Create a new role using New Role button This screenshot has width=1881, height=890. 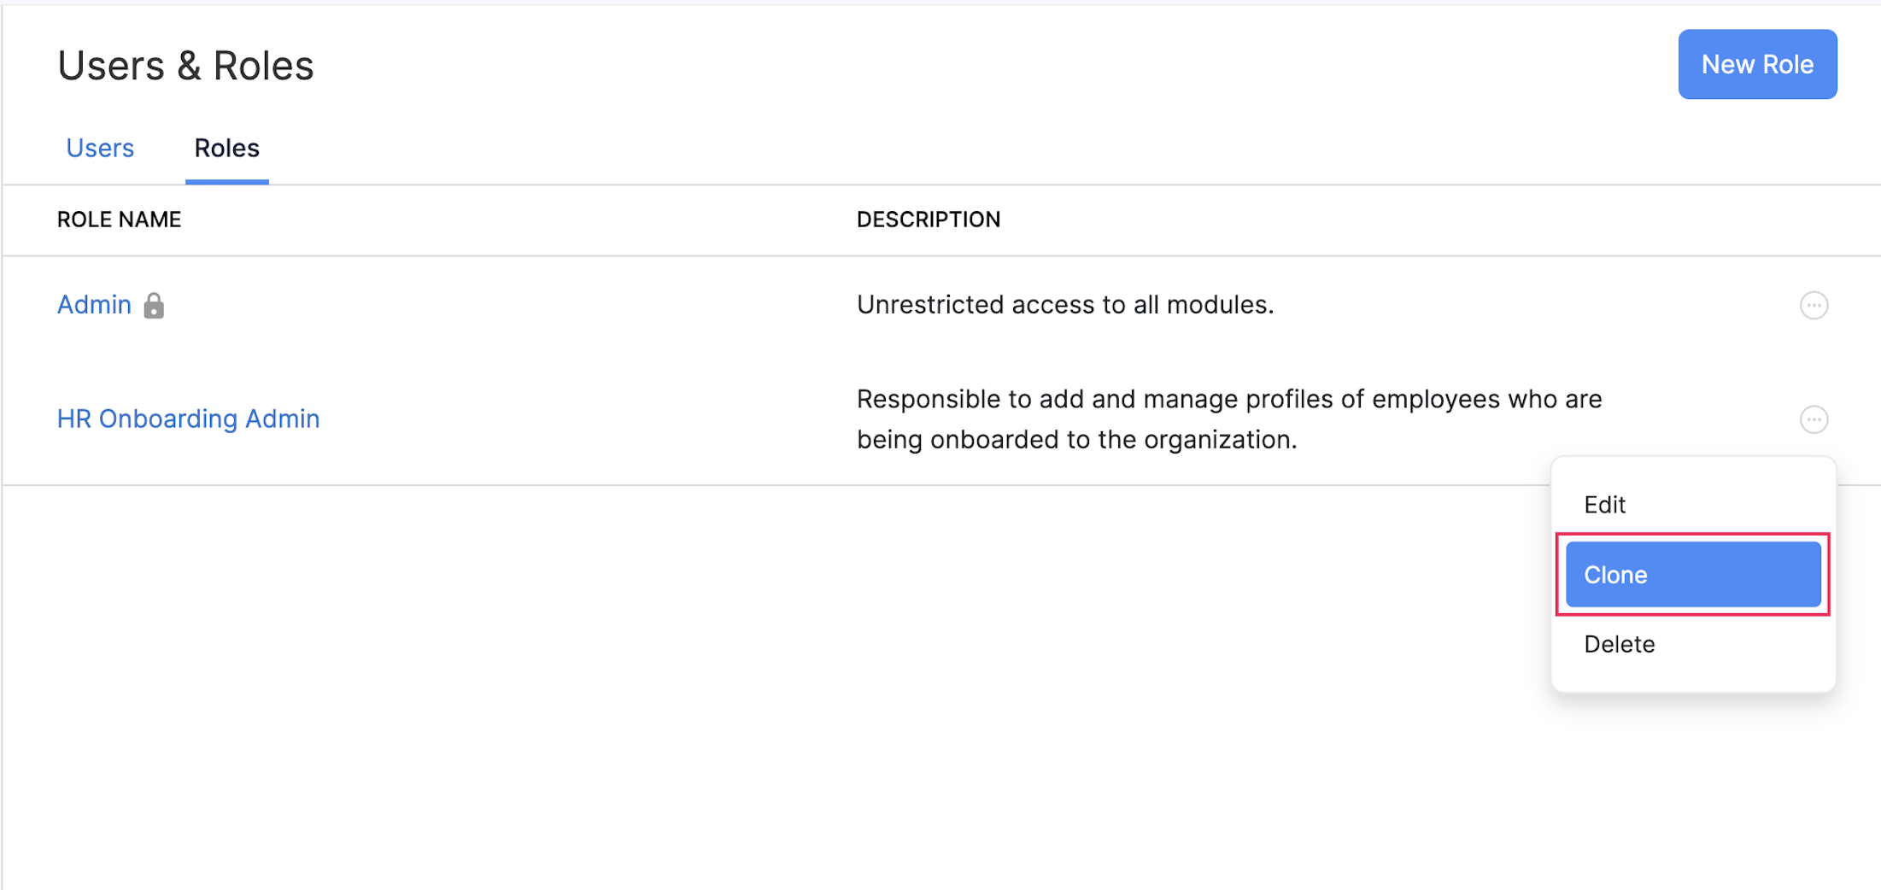tap(1757, 64)
